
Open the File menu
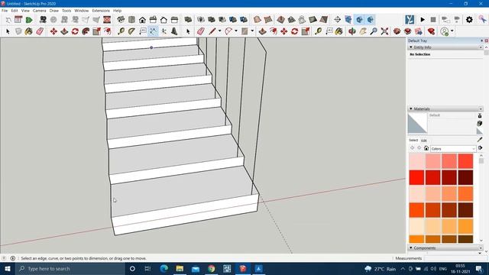pos(5,11)
